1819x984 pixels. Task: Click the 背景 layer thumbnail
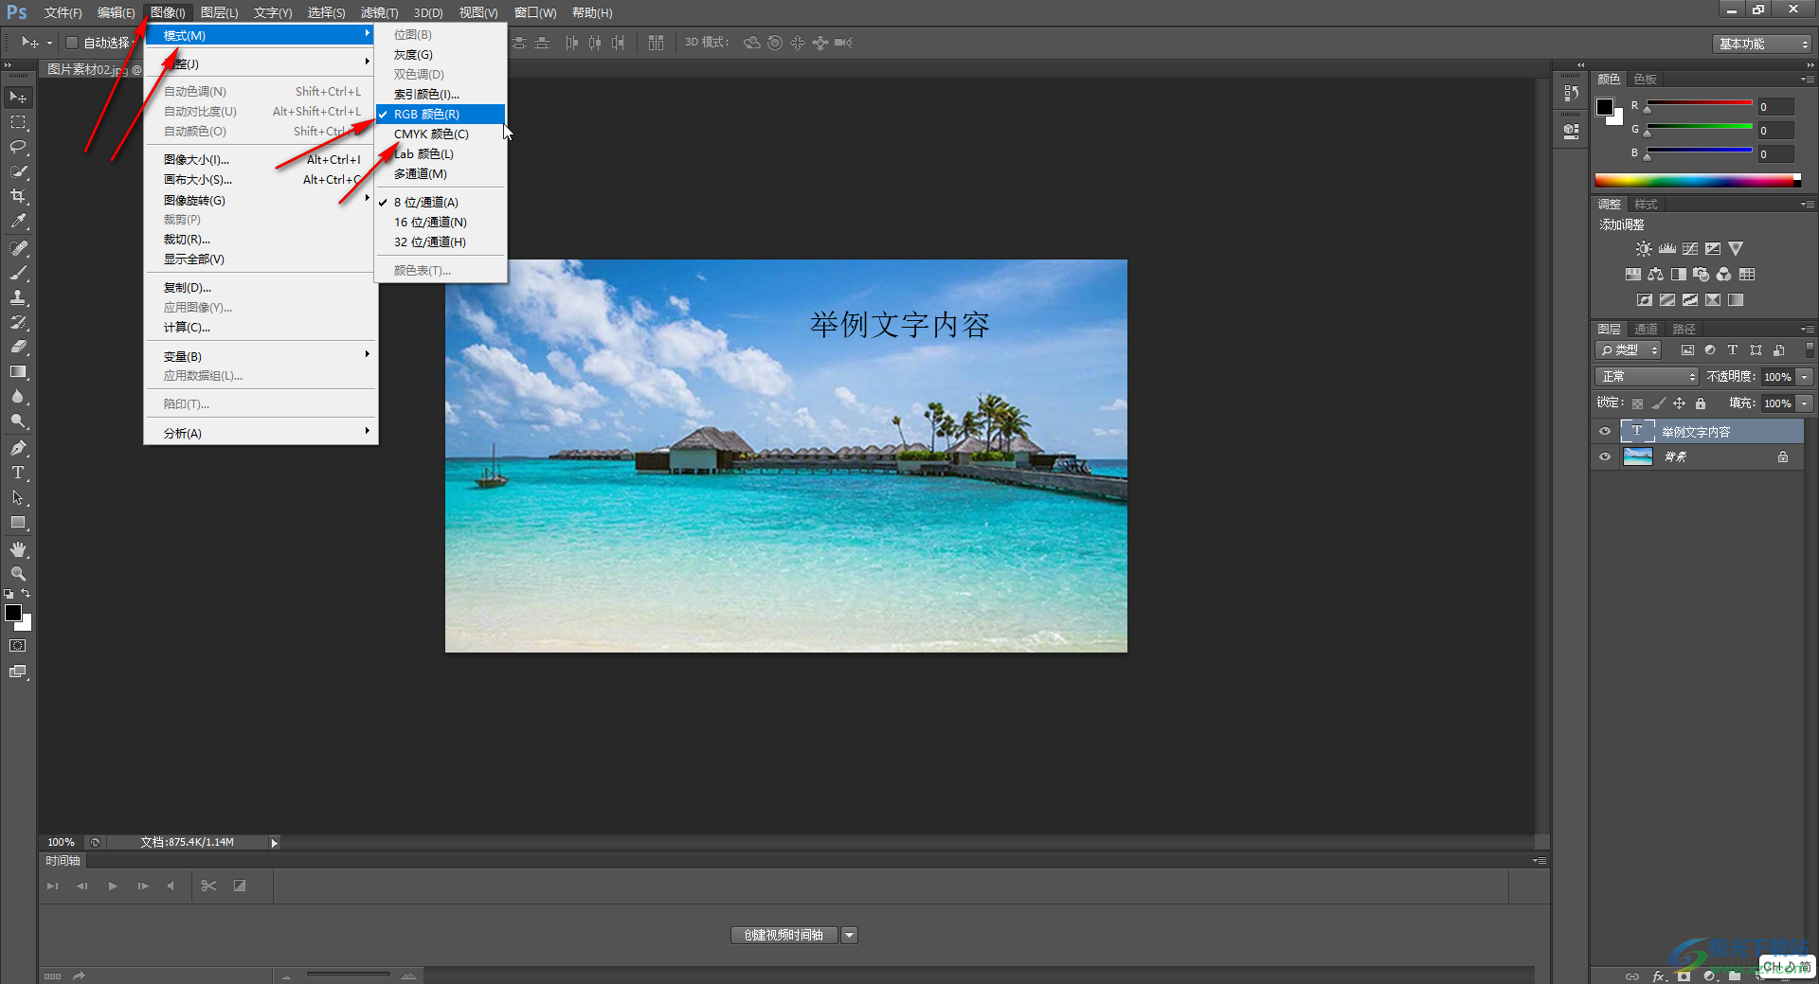point(1637,456)
